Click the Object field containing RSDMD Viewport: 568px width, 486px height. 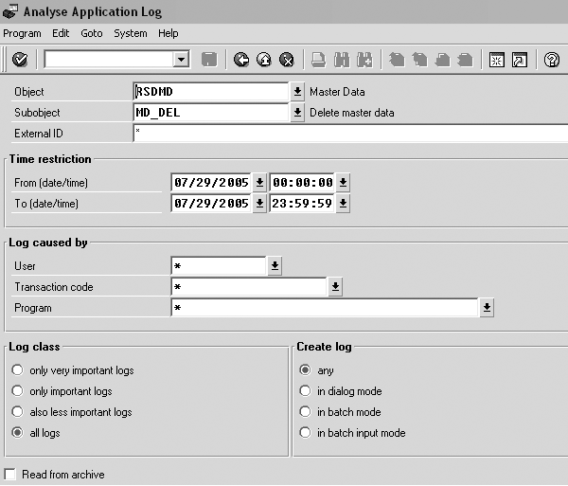tap(211, 92)
